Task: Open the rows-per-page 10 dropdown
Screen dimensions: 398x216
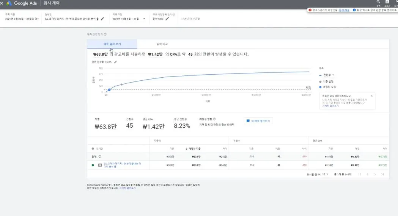Action: [x=325, y=174]
